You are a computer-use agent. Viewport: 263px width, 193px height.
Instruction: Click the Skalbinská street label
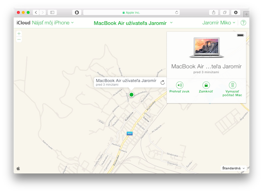click(172, 154)
